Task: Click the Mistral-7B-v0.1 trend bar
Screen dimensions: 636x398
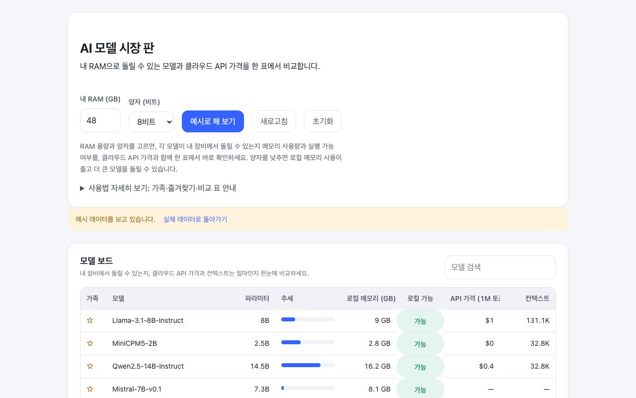Action: (x=308, y=388)
